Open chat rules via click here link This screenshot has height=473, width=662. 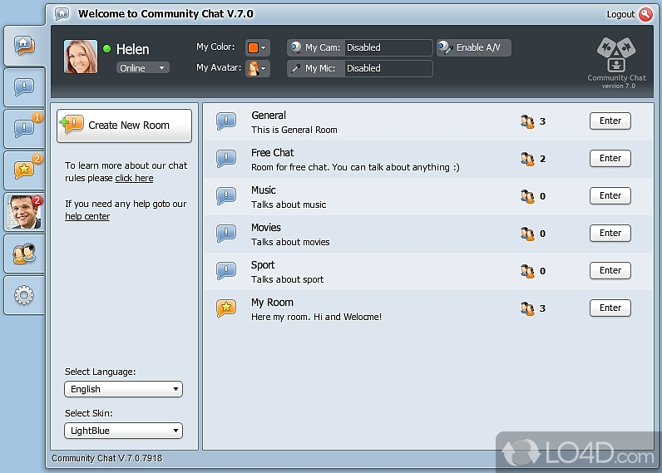point(134,178)
